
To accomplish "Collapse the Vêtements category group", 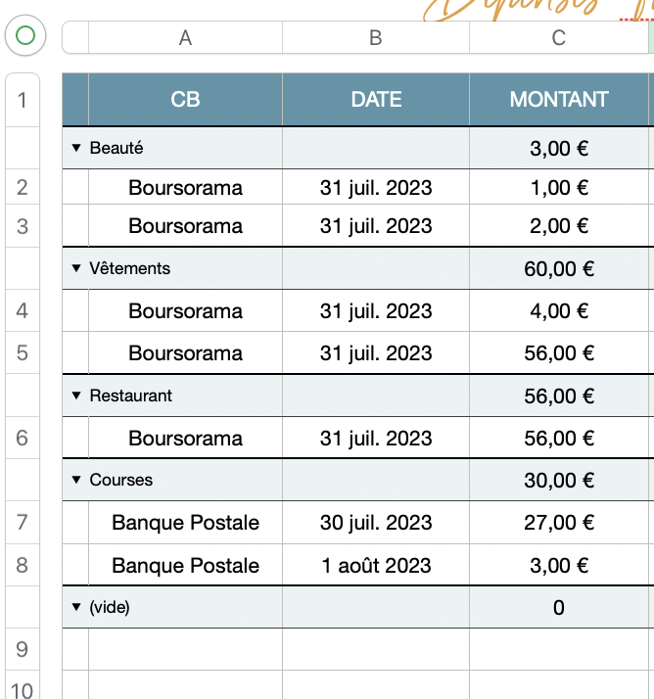I will (x=76, y=268).
